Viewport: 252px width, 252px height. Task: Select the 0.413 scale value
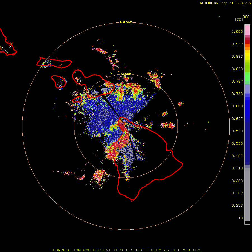[x=237, y=168]
